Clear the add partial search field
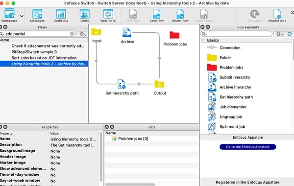 click(x=72, y=34)
